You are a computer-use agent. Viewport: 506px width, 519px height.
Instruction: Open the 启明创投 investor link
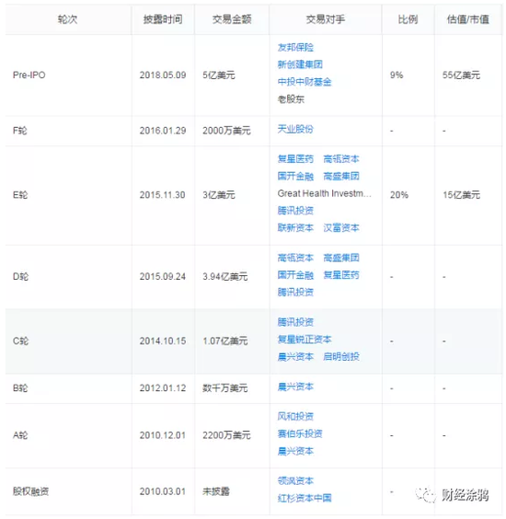(x=341, y=356)
